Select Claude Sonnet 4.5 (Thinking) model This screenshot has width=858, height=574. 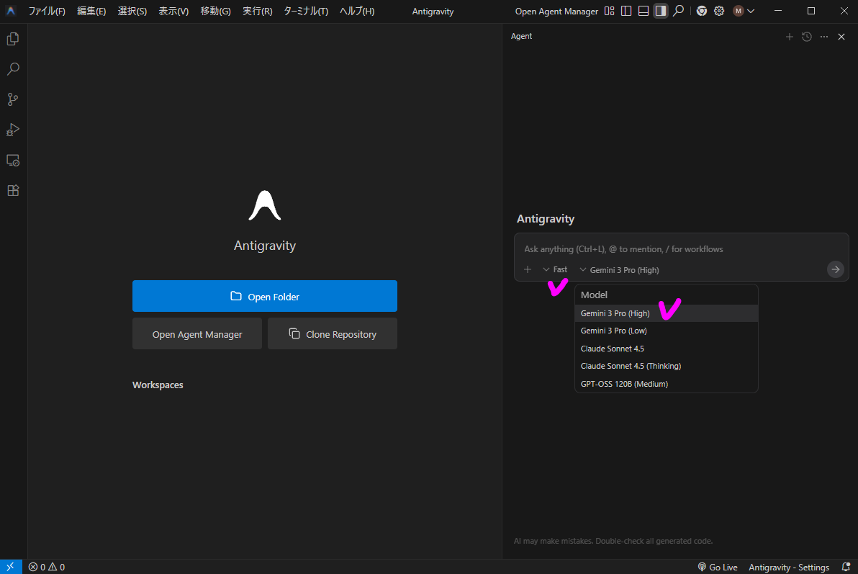pyautogui.click(x=631, y=366)
